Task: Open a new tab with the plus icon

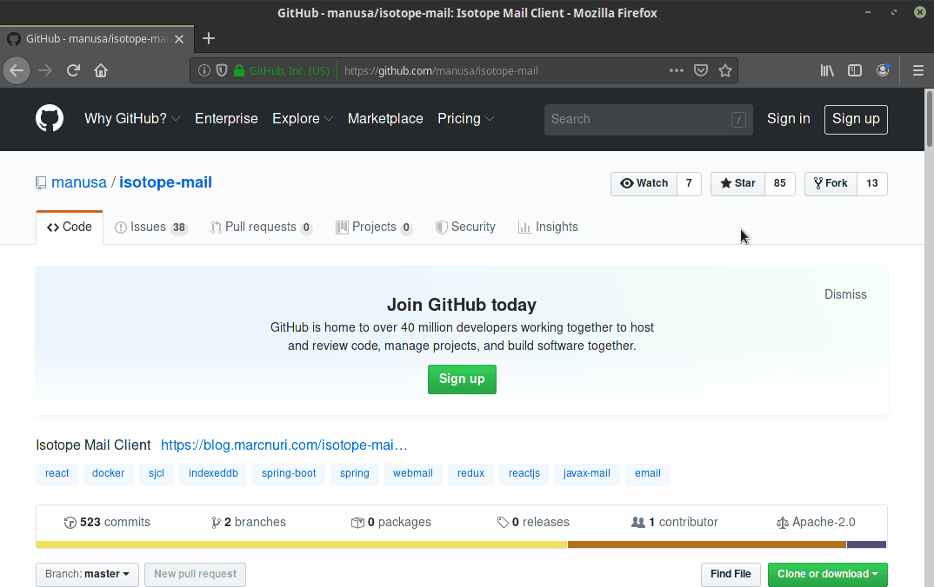Action: (x=209, y=39)
